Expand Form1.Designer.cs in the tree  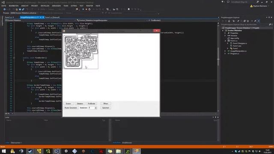[228, 43]
